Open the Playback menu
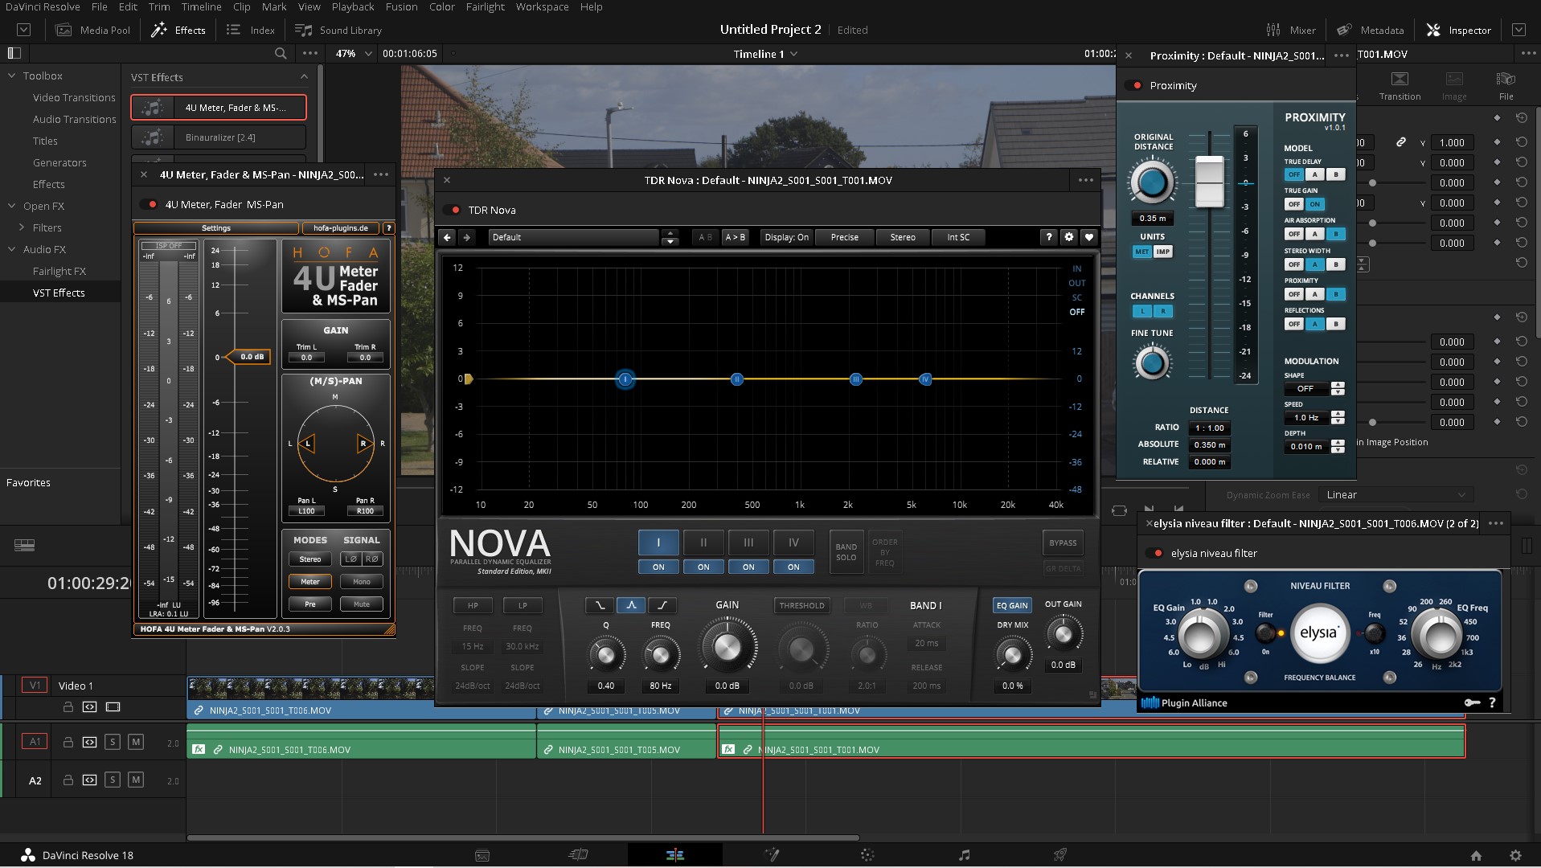This screenshot has width=1541, height=868. click(x=353, y=6)
